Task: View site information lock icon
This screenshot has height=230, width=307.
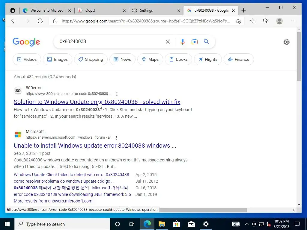Action: click(55, 21)
